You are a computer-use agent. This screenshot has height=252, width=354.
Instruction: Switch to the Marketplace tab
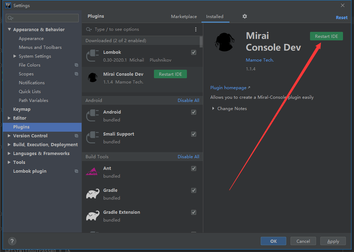(184, 16)
